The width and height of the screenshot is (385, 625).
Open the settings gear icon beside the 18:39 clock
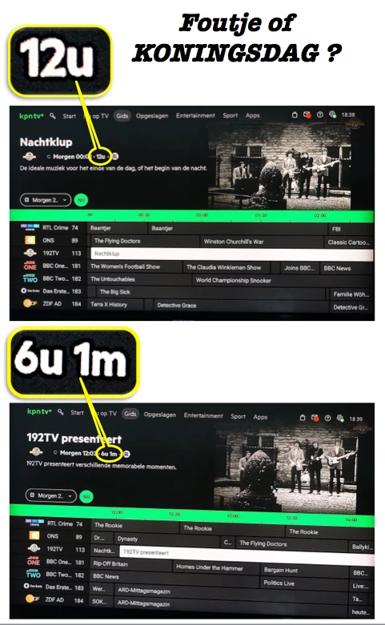(340, 418)
